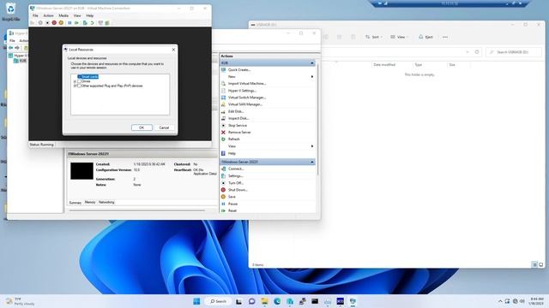
Task: Switch to Memory tab in VM details
Action: tap(90, 202)
